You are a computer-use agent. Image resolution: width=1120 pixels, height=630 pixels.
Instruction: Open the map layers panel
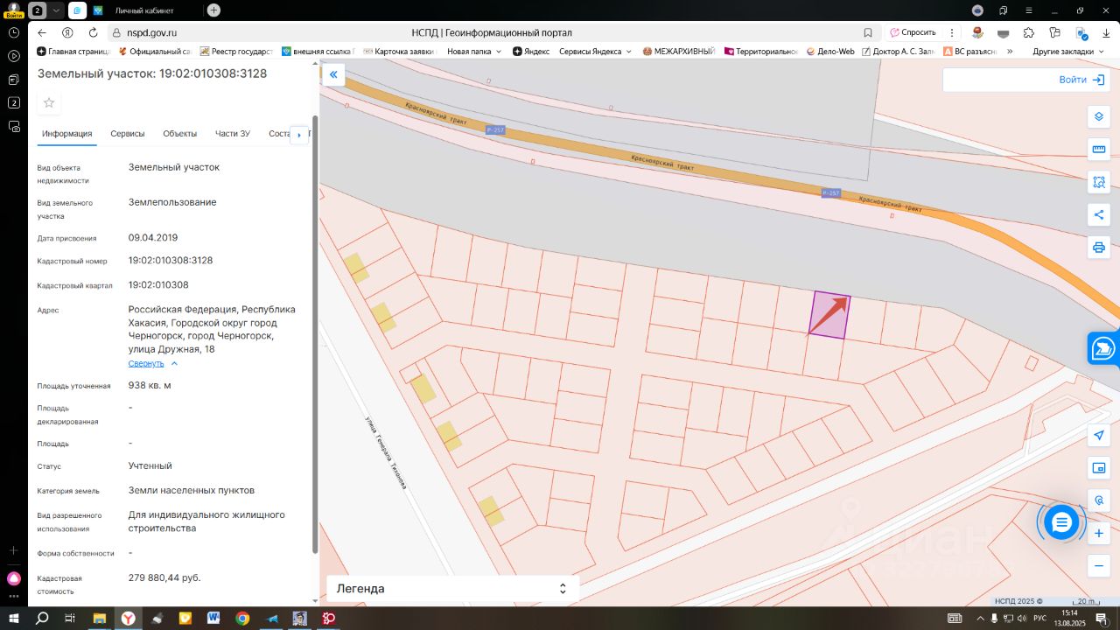[x=1099, y=116]
